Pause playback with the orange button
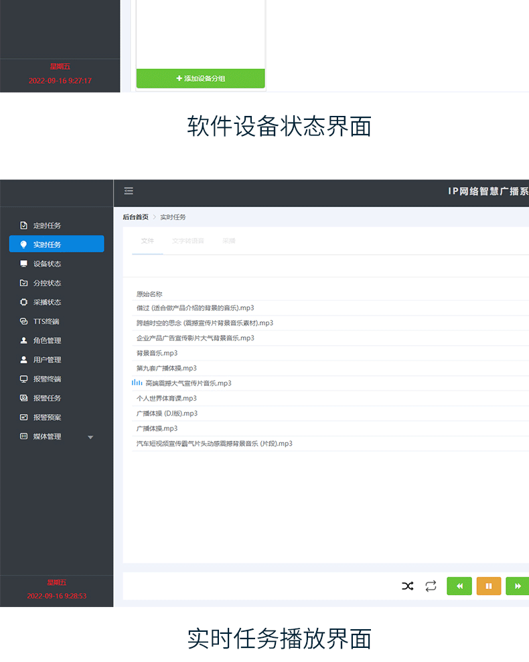This screenshot has height=662, width=529. pos(488,586)
